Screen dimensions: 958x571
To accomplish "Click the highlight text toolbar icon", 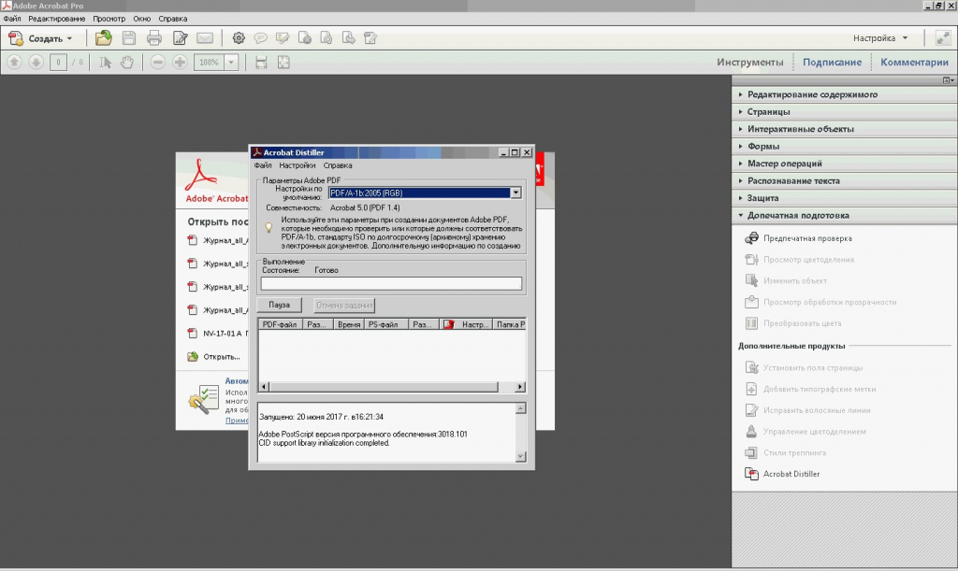I will point(283,38).
